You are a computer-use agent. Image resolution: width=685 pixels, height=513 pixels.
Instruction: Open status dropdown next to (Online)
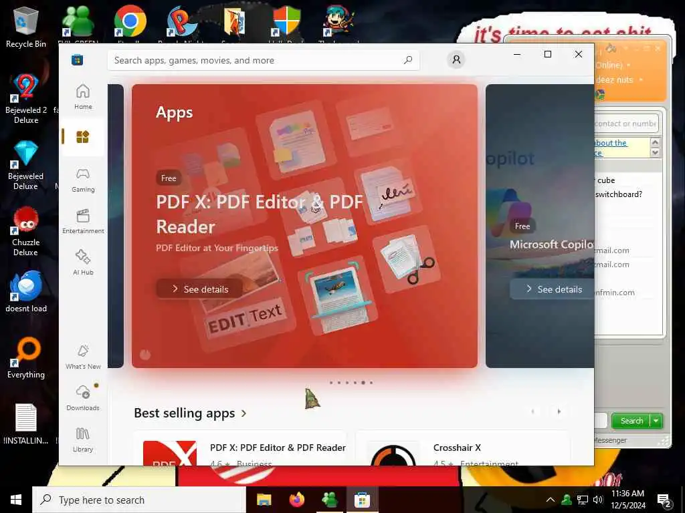(x=629, y=65)
